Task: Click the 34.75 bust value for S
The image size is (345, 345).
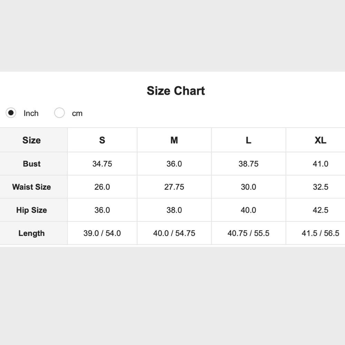Action: [x=102, y=164]
